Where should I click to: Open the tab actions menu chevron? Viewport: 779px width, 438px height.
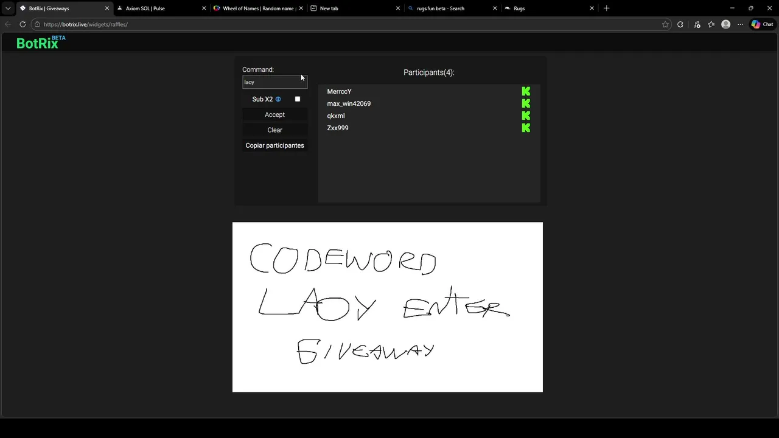point(8,9)
